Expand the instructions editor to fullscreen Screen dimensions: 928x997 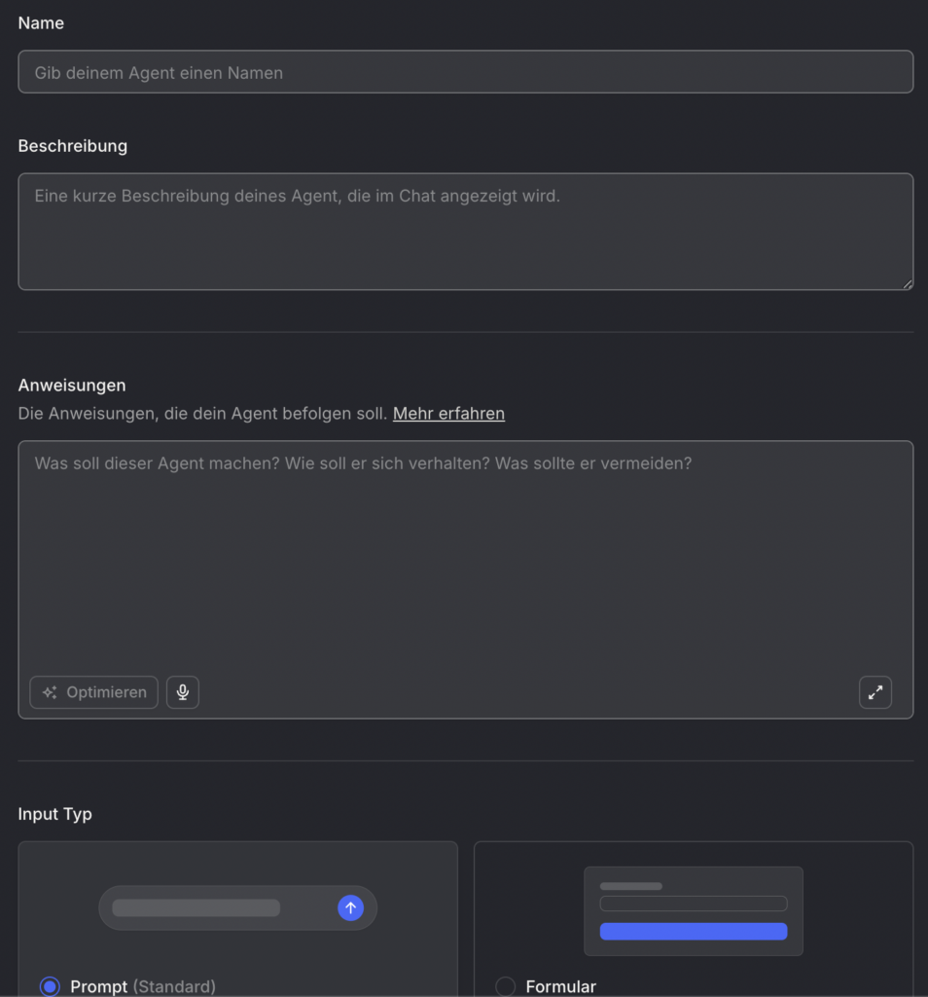coord(875,692)
